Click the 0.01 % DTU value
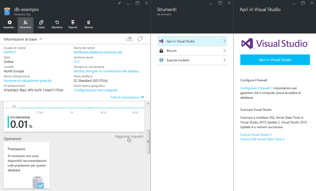Screen dimensions: 316x191 coord(21,124)
